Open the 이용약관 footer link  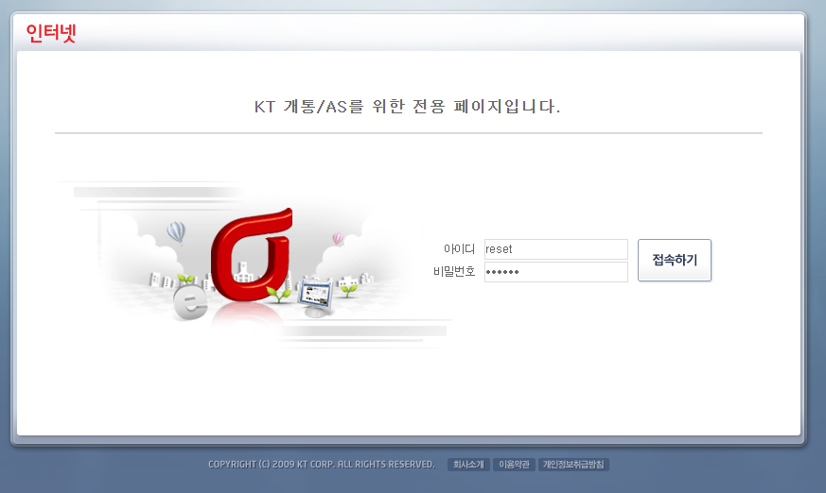[514, 465]
